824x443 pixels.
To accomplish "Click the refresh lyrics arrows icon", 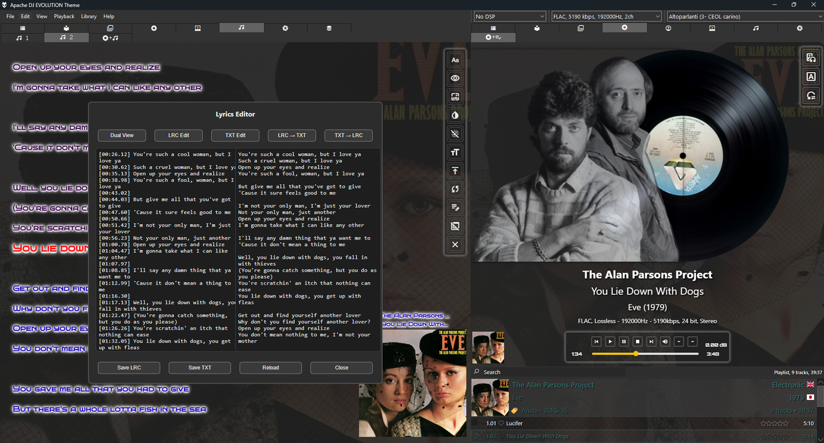I will pos(455,189).
